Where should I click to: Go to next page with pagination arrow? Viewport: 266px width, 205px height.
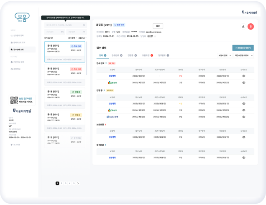click(78, 183)
